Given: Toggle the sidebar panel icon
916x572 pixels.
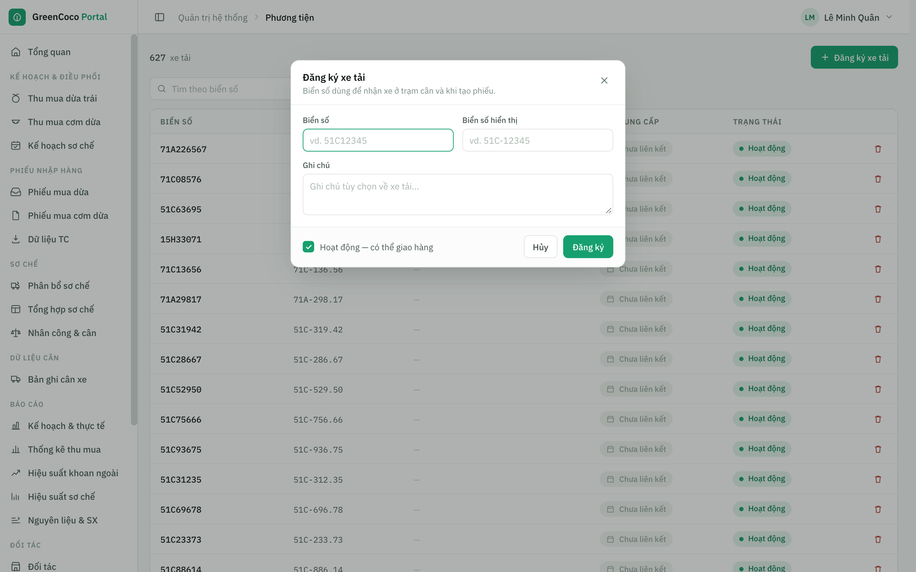Looking at the screenshot, I should (x=159, y=18).
